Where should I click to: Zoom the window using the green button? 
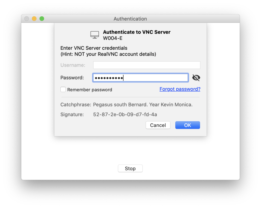tap(42, 19)
